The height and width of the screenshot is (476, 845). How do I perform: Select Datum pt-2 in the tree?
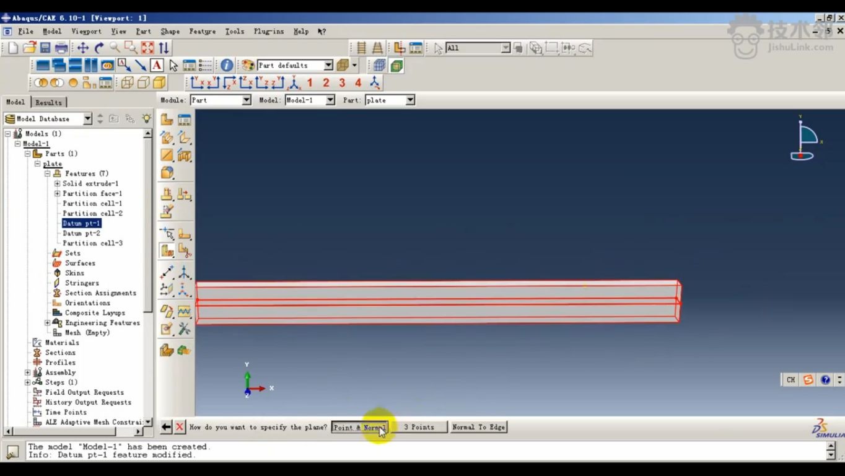81,233
